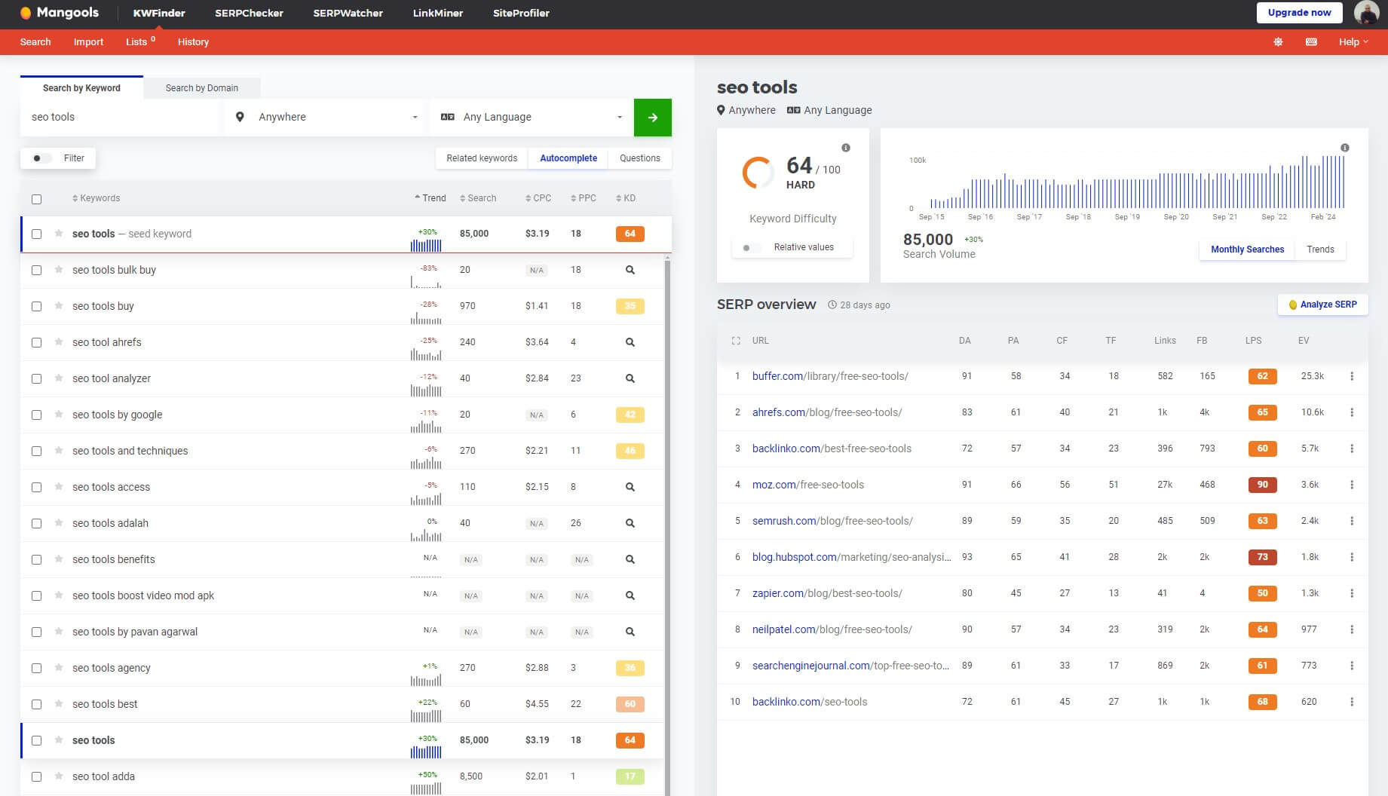
Task: Check the seo tools agency checkbox
Action: coord(36,668)
